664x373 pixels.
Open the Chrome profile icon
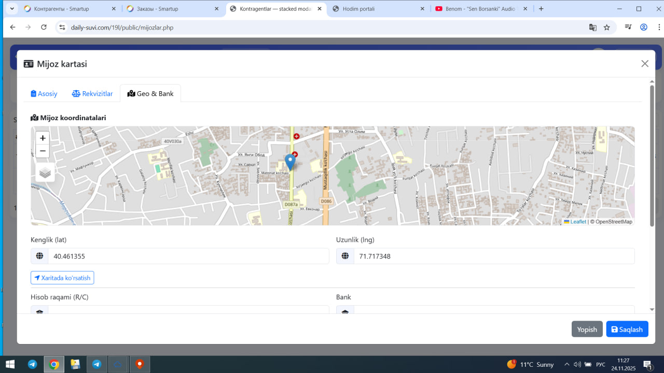click(x=644, y=27)
